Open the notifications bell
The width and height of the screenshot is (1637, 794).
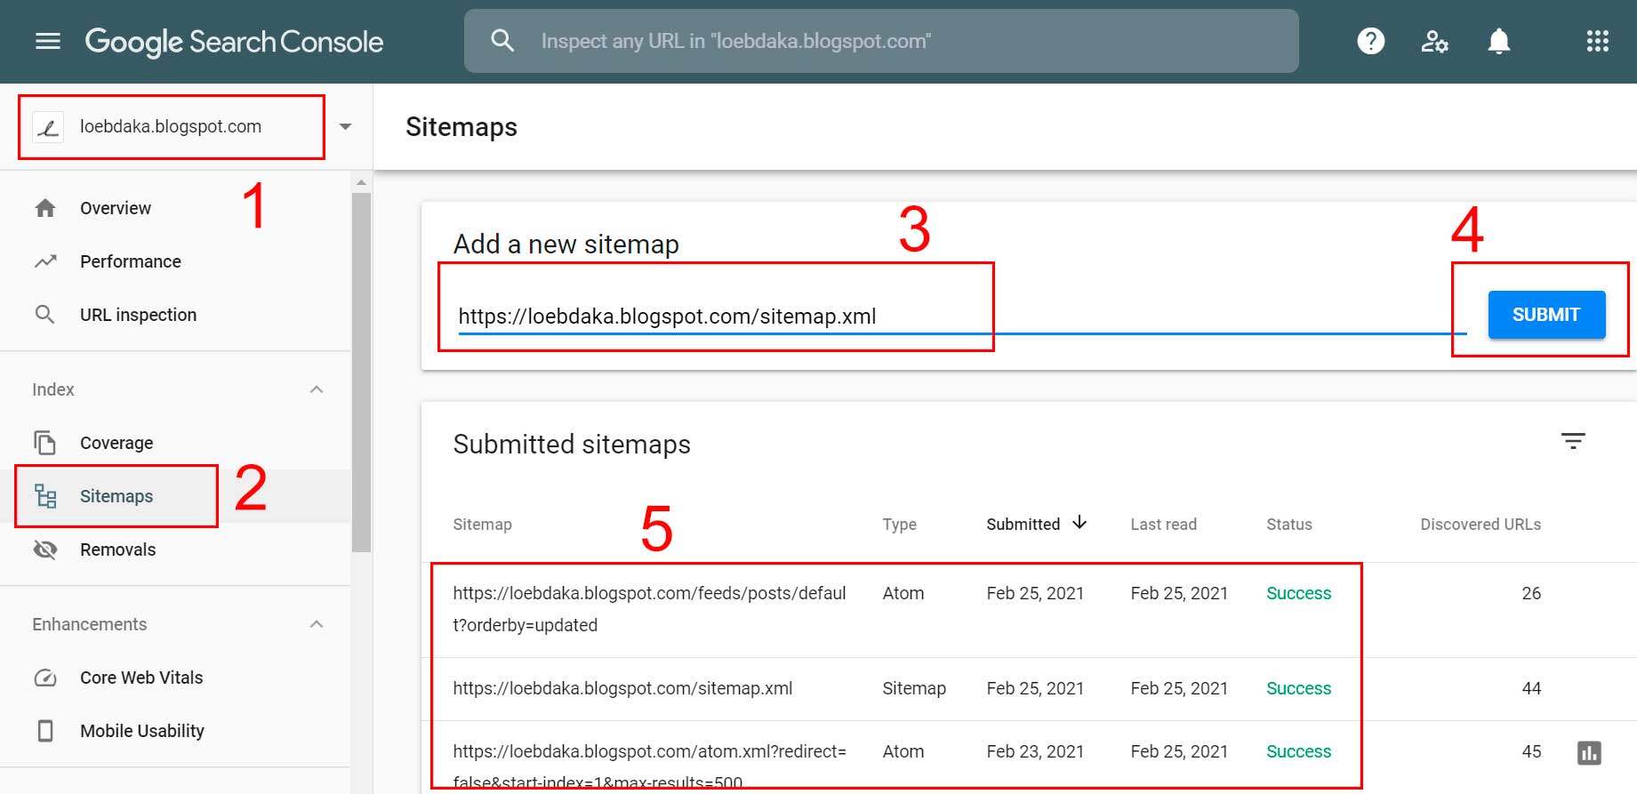tap(1499, 41)
